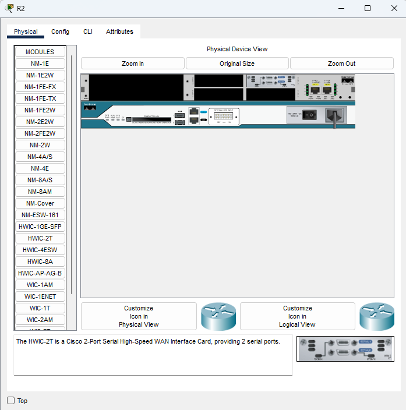Select the NM-4A/S module
Screen dimensions: 406x410
[x=40, y=157]
